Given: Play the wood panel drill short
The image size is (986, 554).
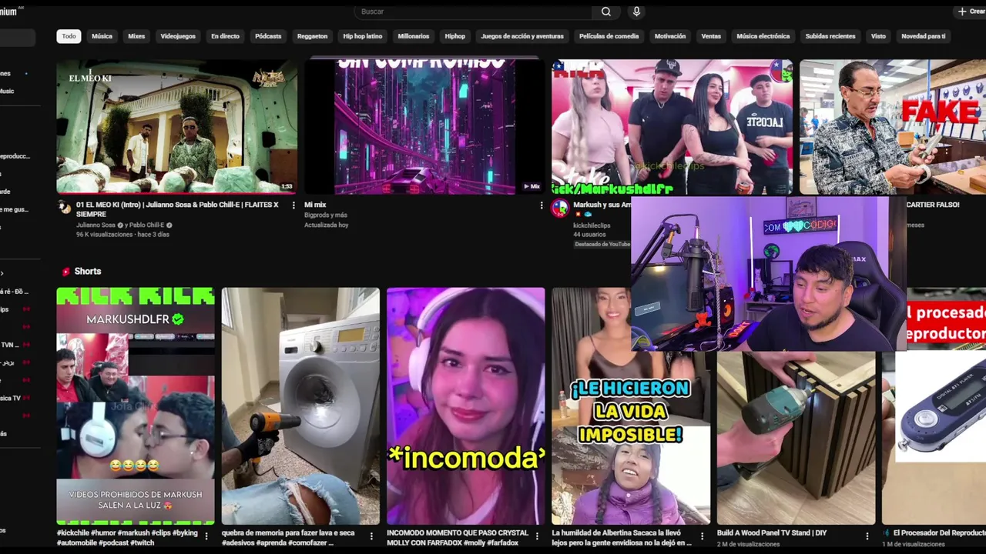Looking at the screenshot, I should tap(796, 439).
